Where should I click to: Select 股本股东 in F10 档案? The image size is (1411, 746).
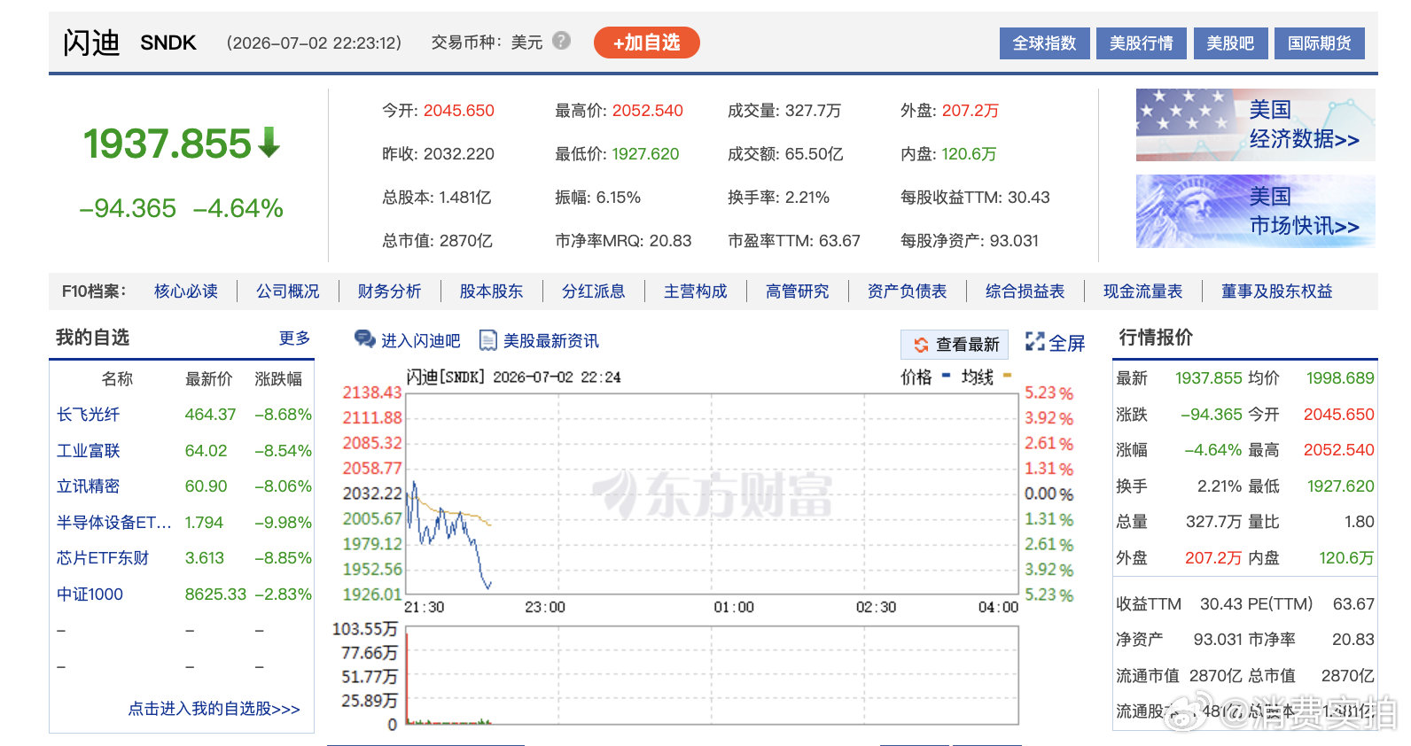click(x=491, y=291)
